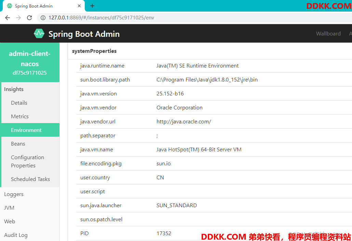Select the 'sun.io' value

coord(163,164)
